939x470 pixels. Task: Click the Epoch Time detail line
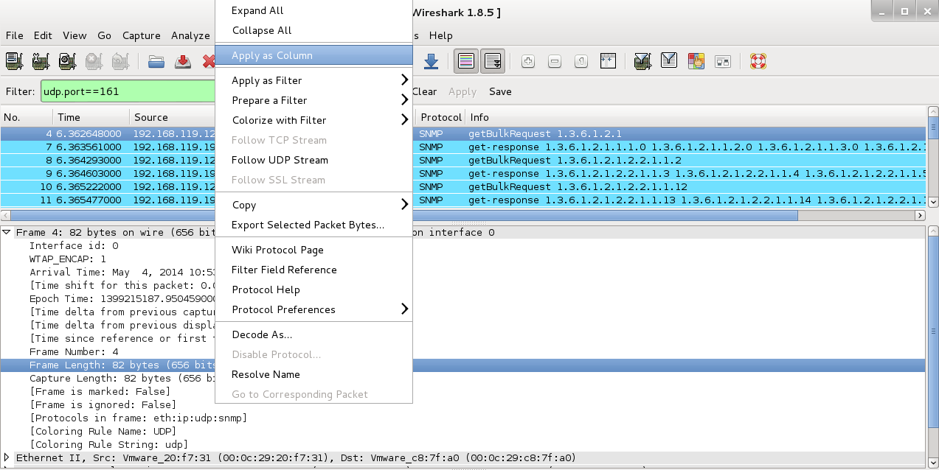click(122, 298)
